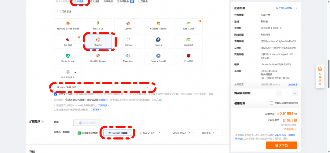Select the Windows Server image icon
Viewport: 330px width, 153px height.
coord(158,23)
